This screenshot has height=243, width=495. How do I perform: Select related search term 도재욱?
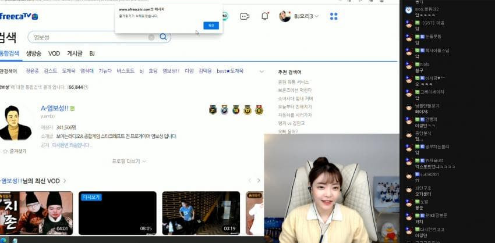pyautogui.click(x=69, y=72)
